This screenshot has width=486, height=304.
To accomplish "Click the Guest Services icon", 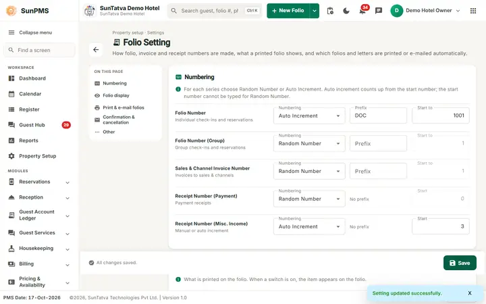I will click(x=11, y=232).
